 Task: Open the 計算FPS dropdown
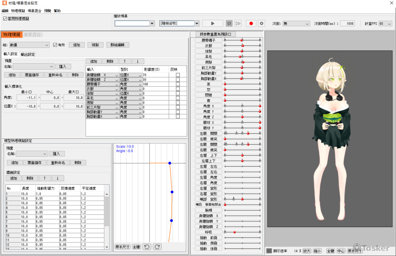pos(385,24)
